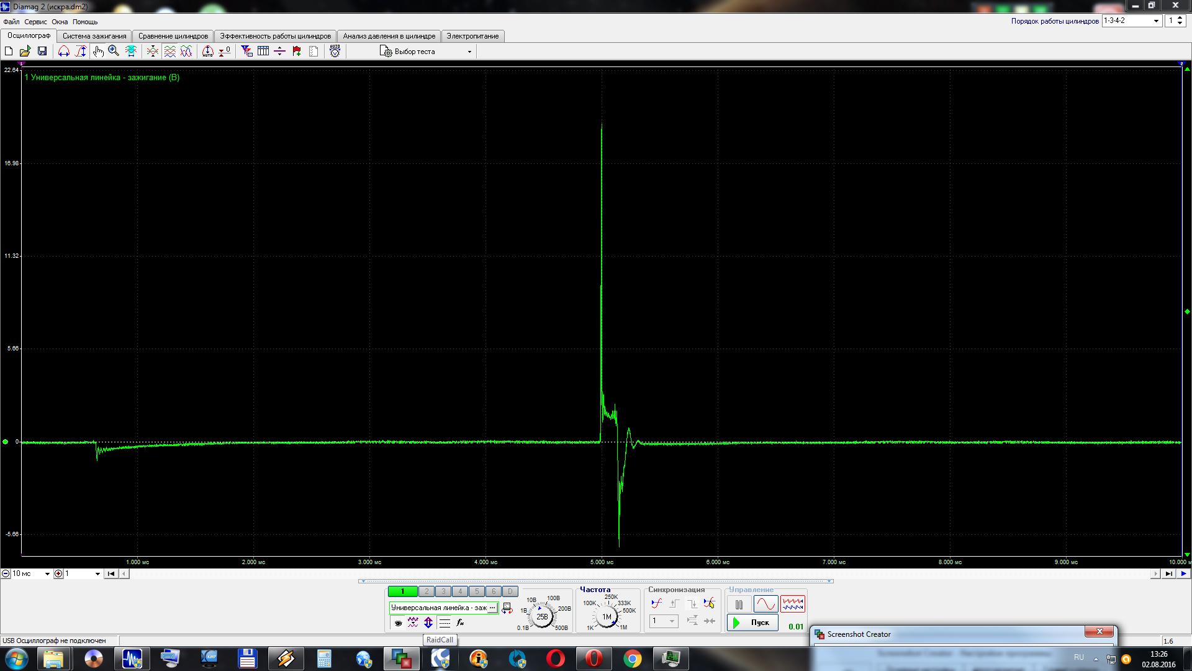The image size is (1192, 671).
Task: Save the oscillogram with floppy icon
Action: (x=42, y=52)
